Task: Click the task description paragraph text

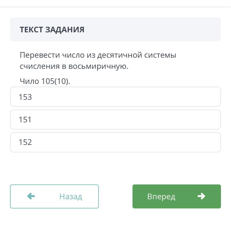Action: click(98, 61)
